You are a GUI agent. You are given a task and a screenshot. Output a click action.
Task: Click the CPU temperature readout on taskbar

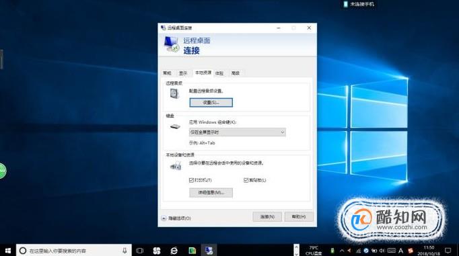314,251
